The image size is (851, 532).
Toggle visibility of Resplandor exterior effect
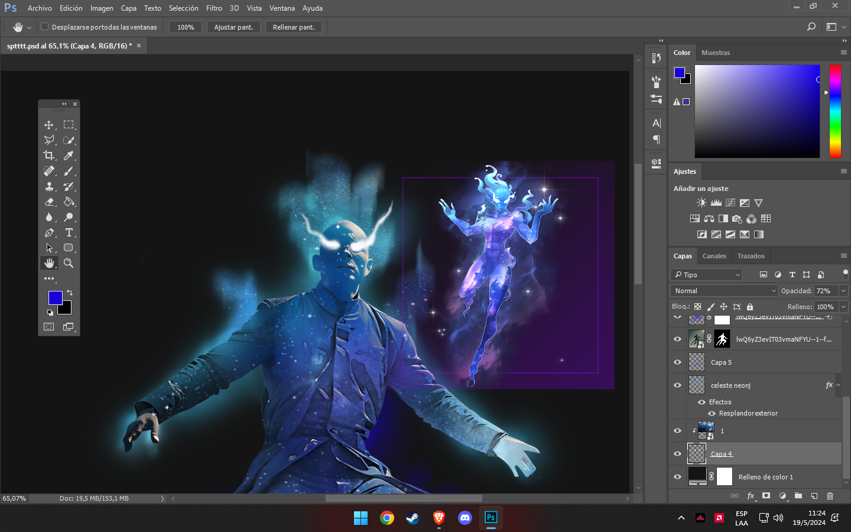coord(712,413)
